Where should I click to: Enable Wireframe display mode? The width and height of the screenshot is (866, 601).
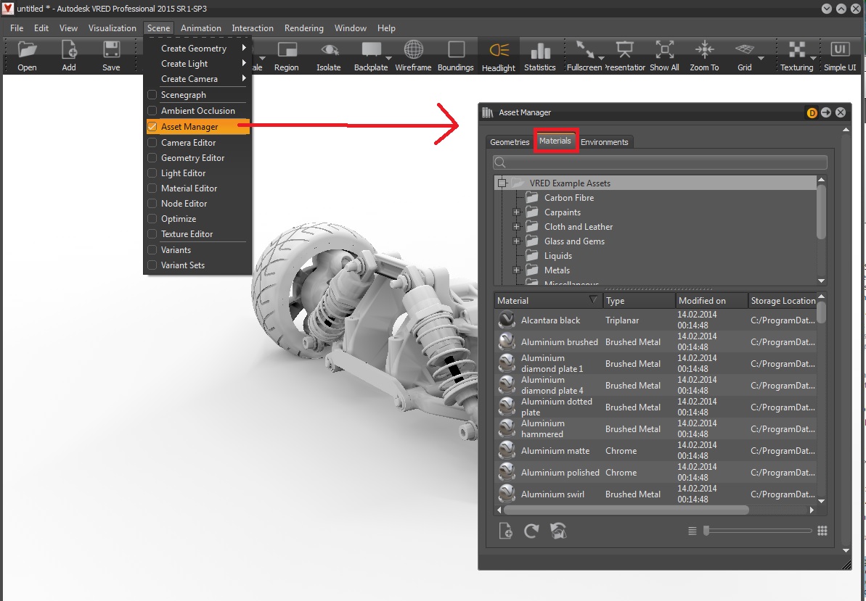point(413,55)
